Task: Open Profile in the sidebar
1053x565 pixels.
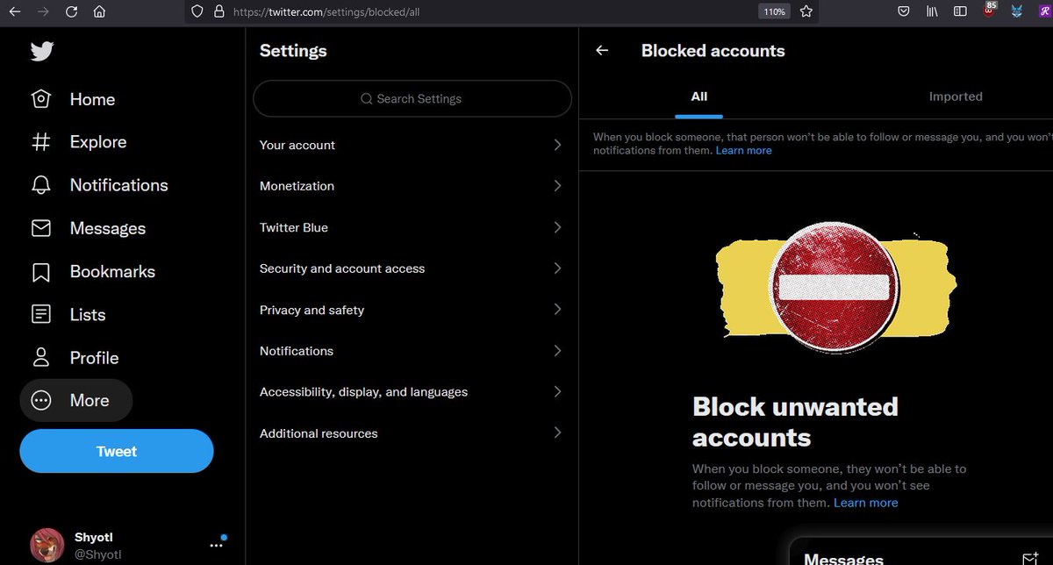Action: tap(75, 357)
